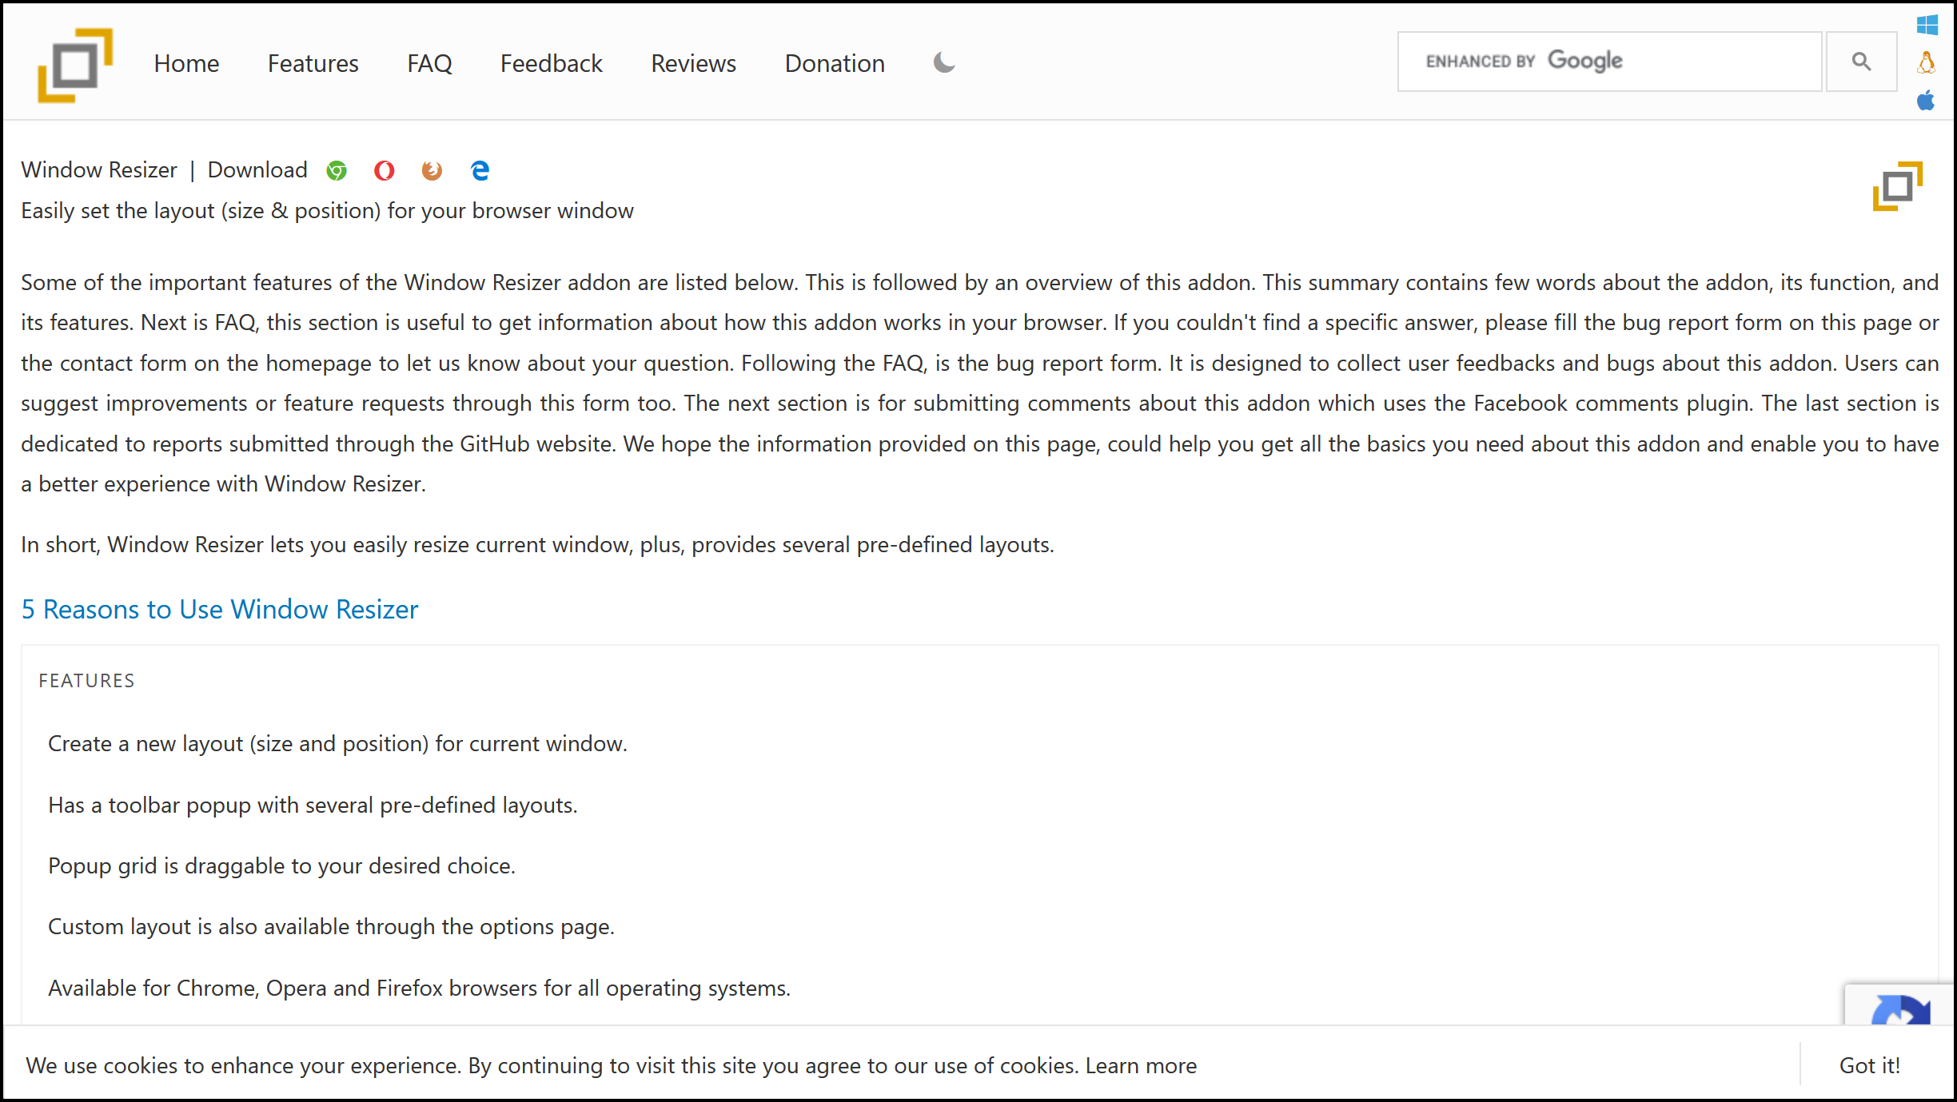1957x1102 pixels.
Task: Click the Download link
Action: 257,169
